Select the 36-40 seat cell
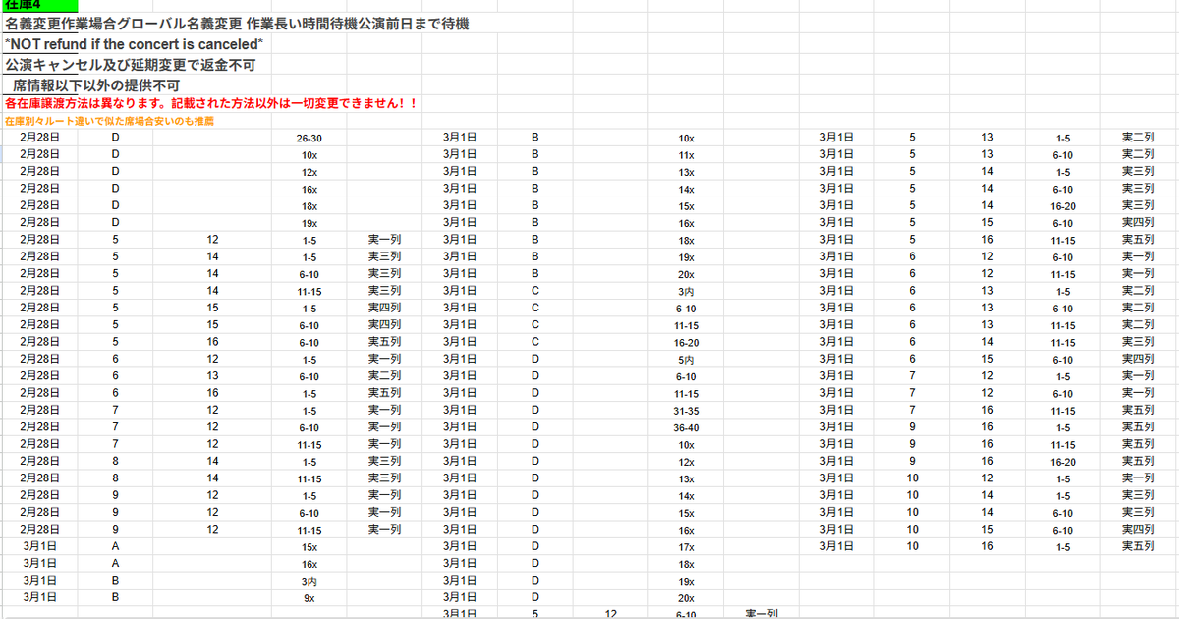This screenshot has width=1179, height=619. [686, 427]
